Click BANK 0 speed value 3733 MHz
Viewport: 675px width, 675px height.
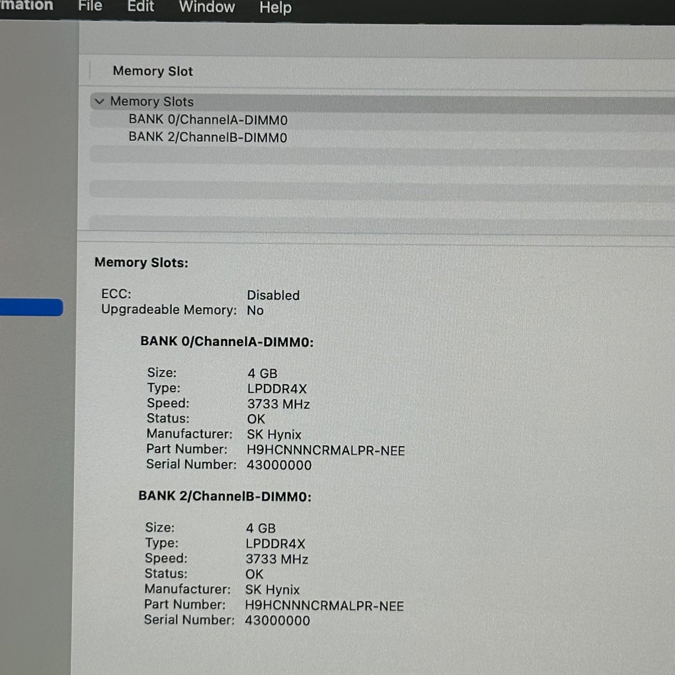point(279,404)
